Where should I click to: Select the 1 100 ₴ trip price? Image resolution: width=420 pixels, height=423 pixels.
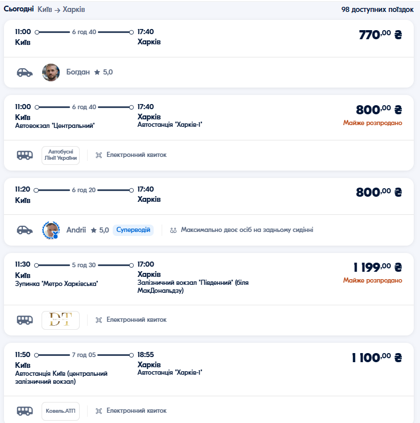click(376, 358)
